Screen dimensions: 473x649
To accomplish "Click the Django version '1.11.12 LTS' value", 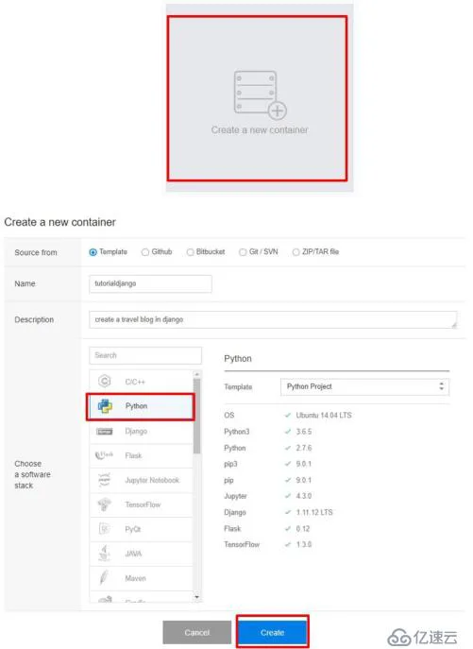I will pos(314,512).
